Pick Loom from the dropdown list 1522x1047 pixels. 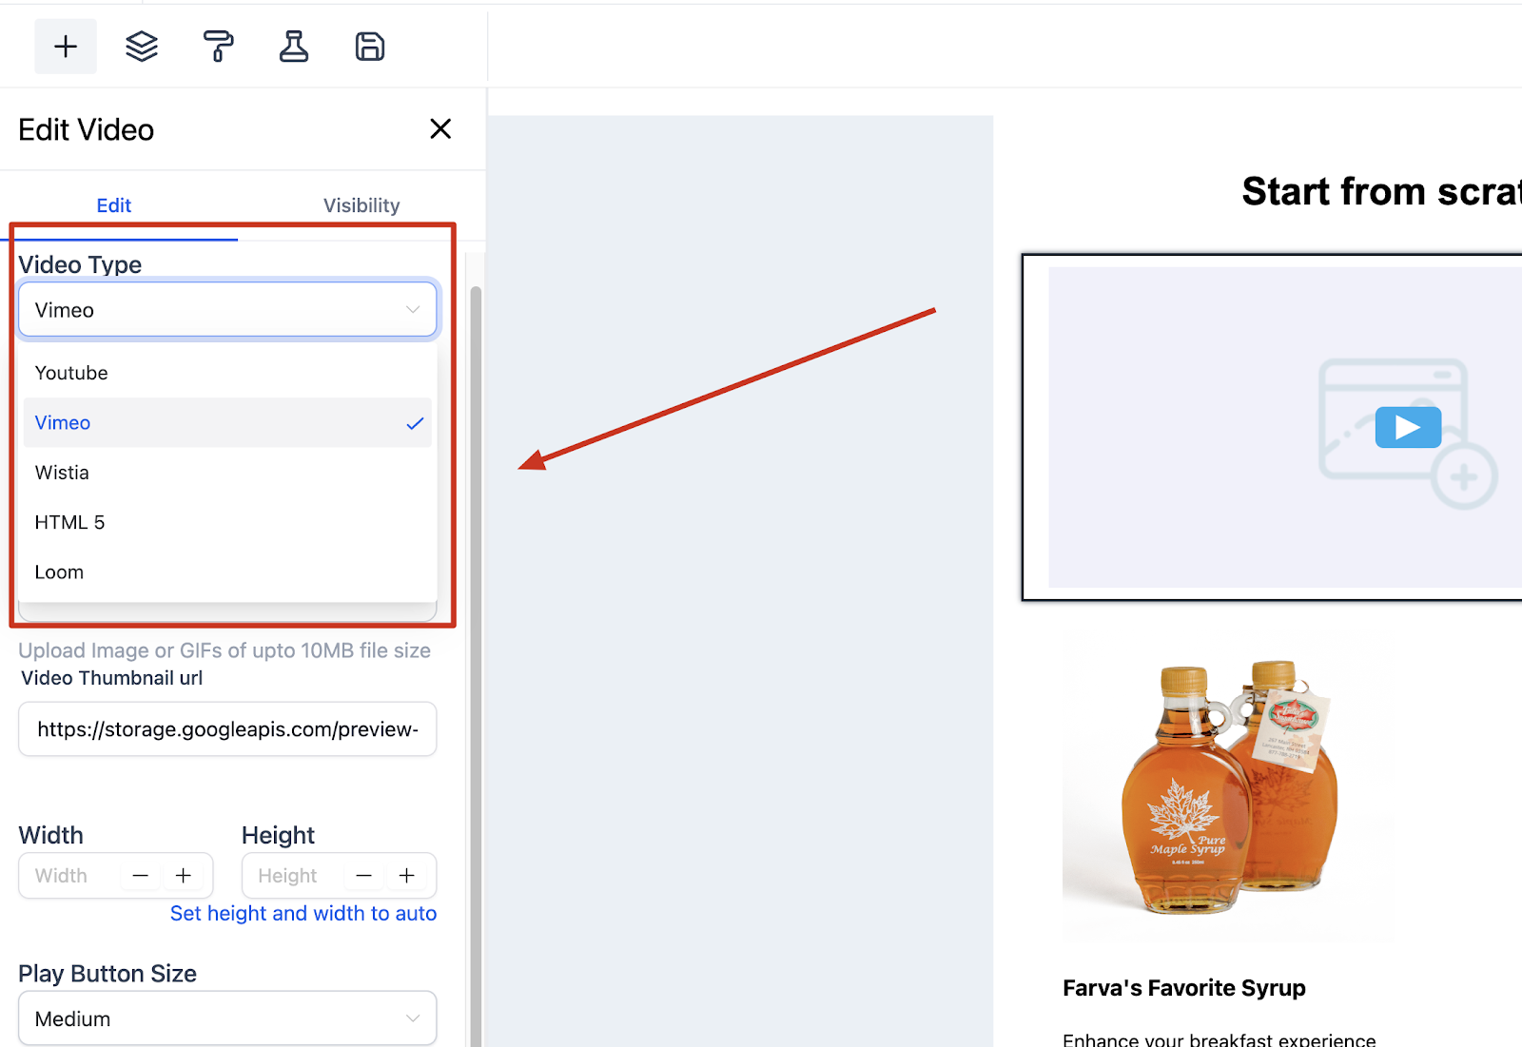coord(227,572)
